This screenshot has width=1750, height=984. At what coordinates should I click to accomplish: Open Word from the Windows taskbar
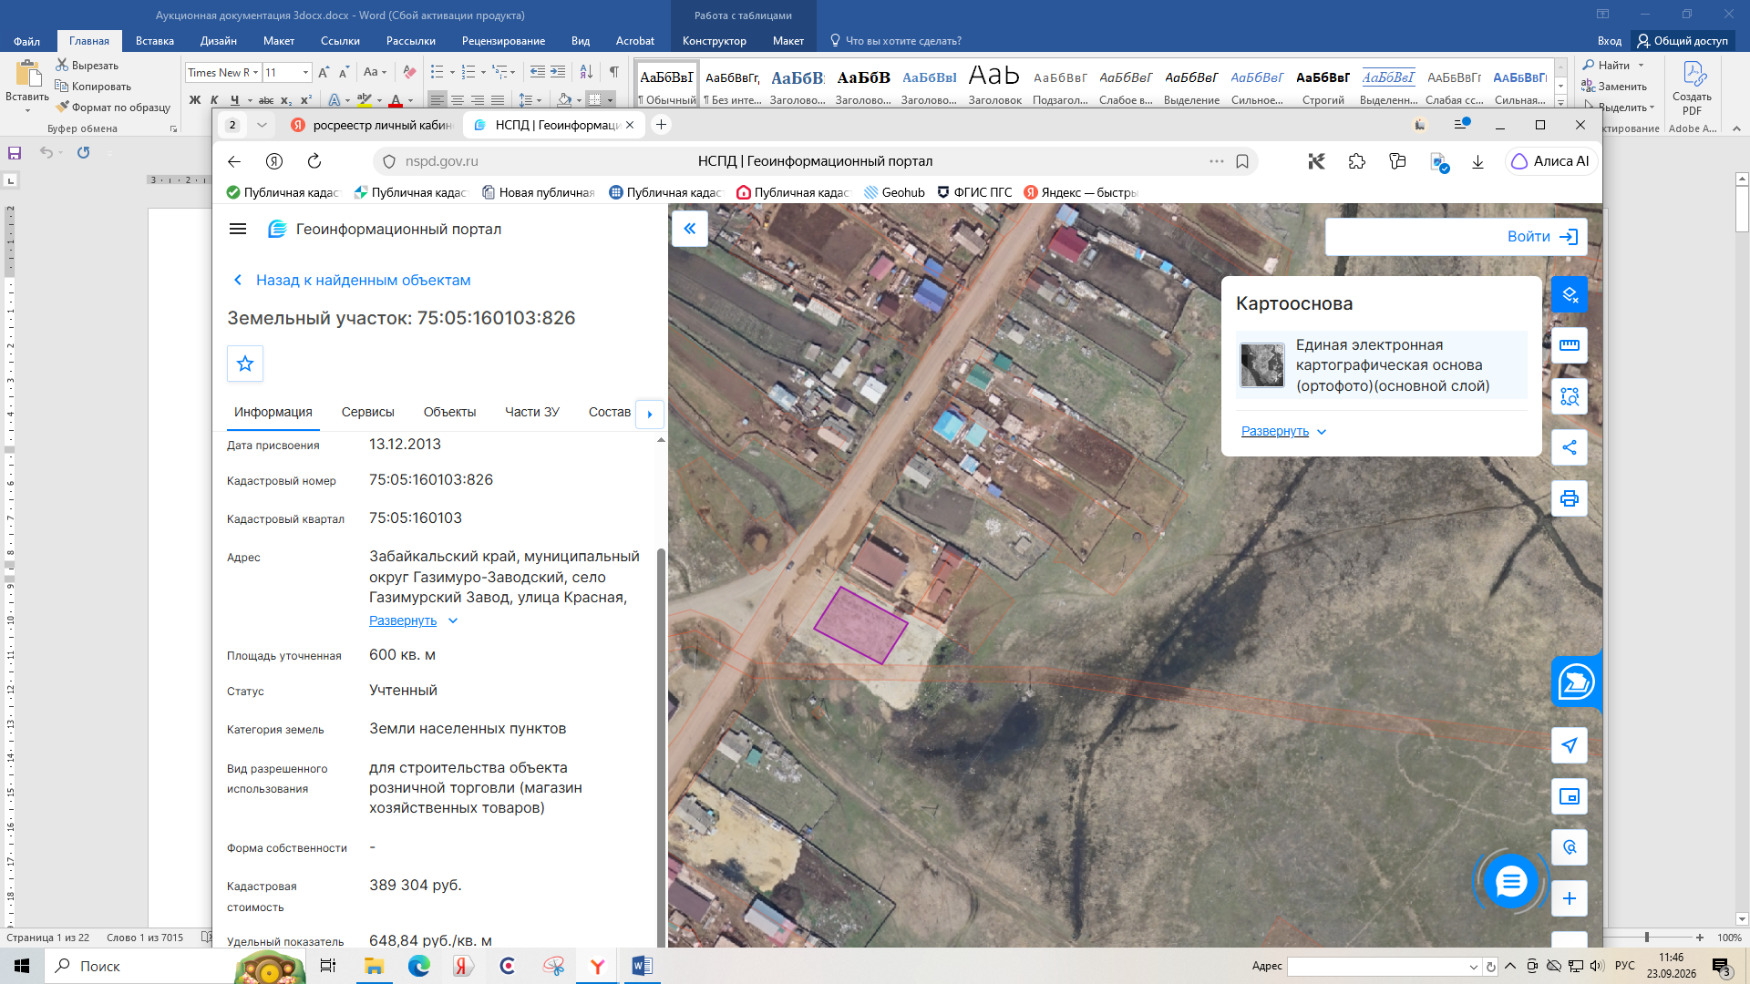[x=642, y=966]
